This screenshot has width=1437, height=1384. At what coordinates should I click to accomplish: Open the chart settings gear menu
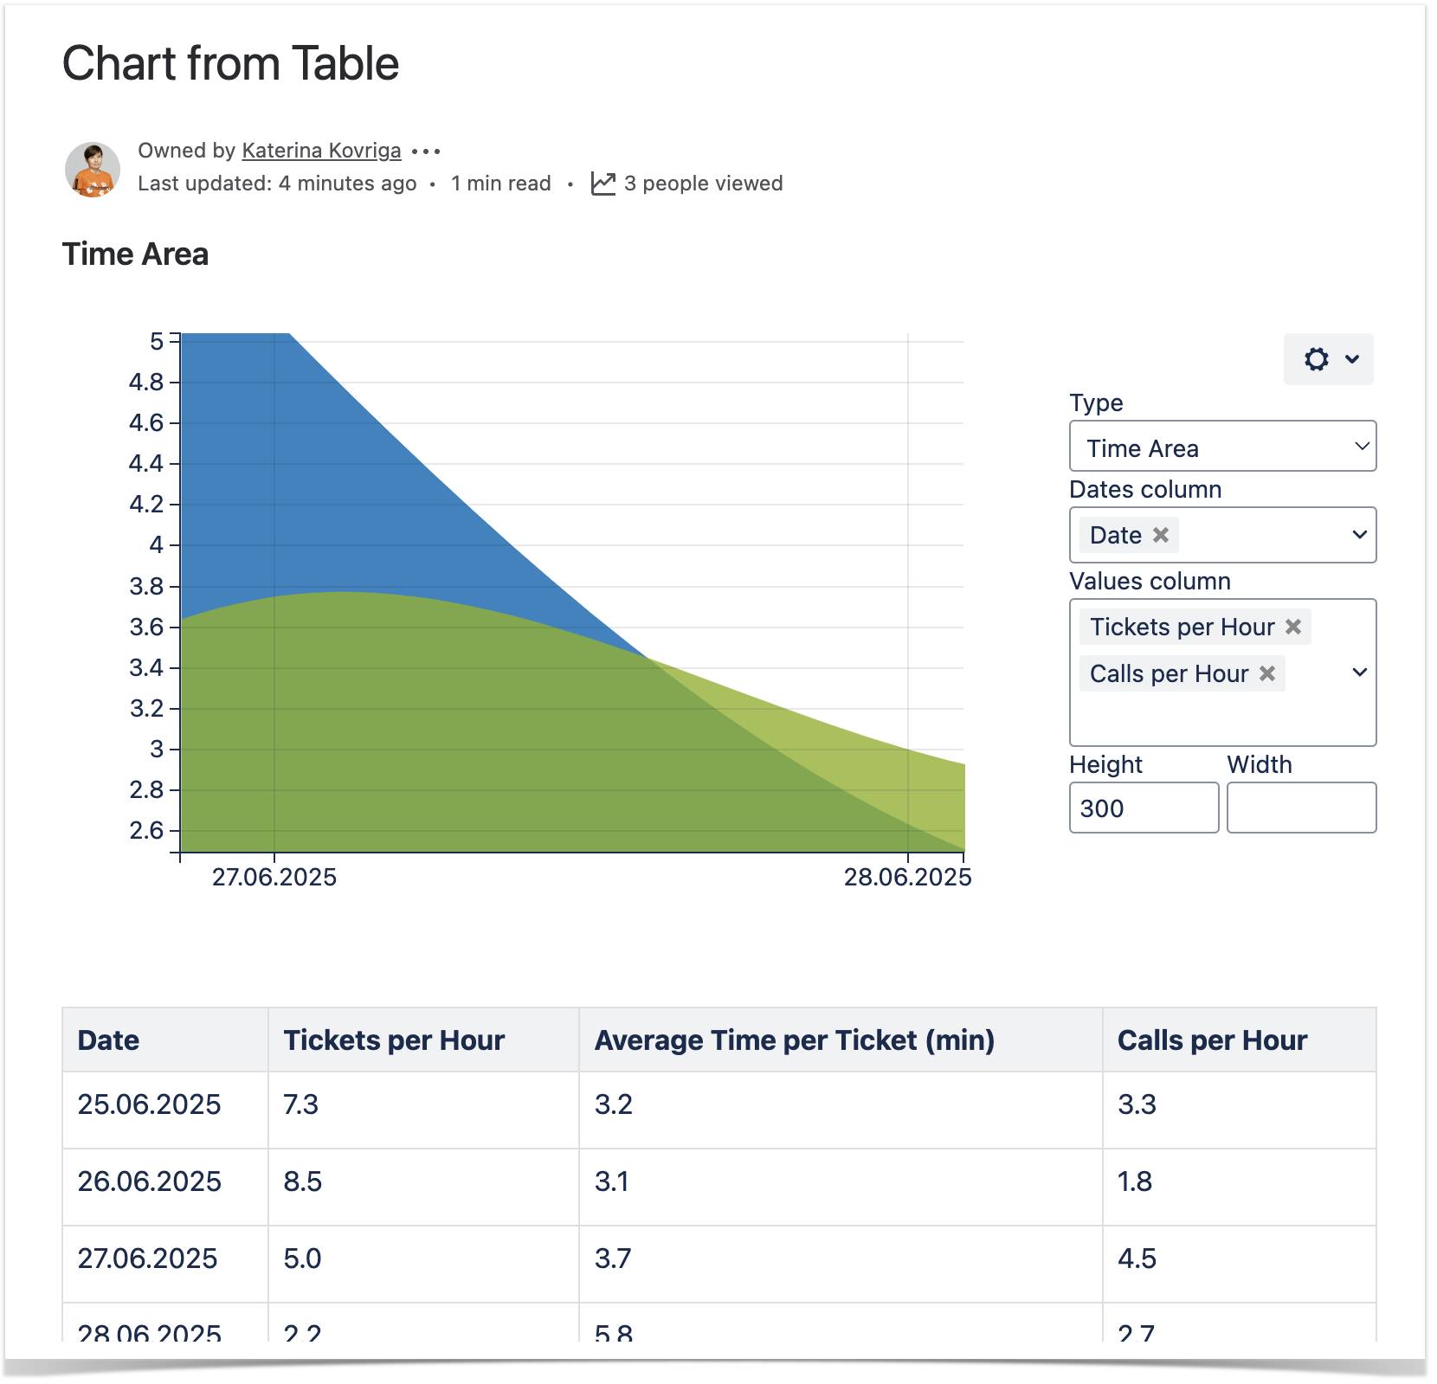click(1327, 359)
